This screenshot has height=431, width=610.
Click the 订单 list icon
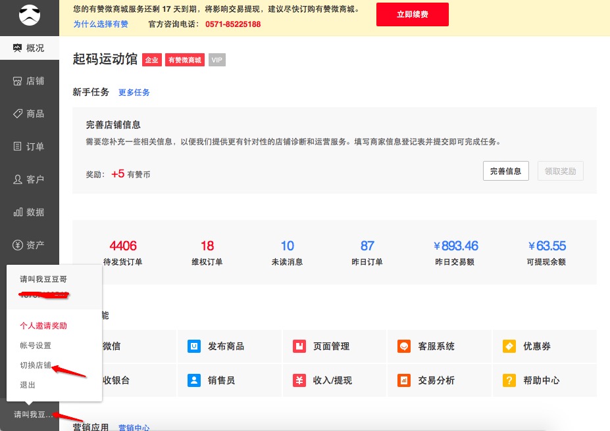(x=18, y=147)
